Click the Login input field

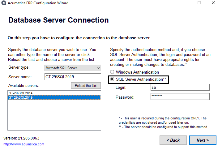point(180,87)
